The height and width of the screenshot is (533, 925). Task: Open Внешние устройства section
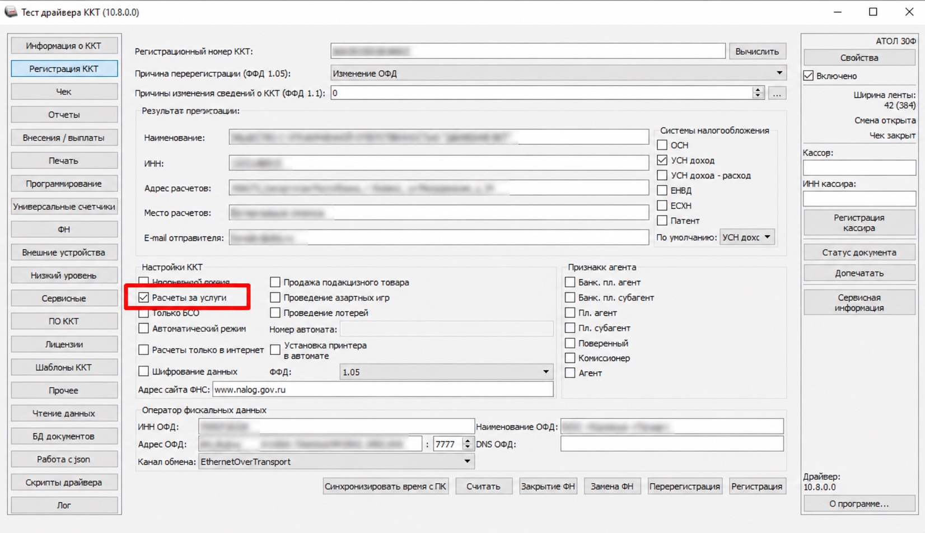coord(64,253)
